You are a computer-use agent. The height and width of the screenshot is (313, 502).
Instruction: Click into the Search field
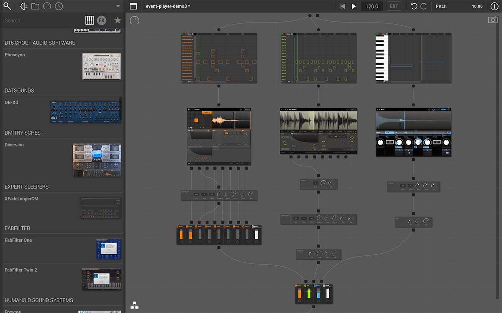tap(42, 20)
